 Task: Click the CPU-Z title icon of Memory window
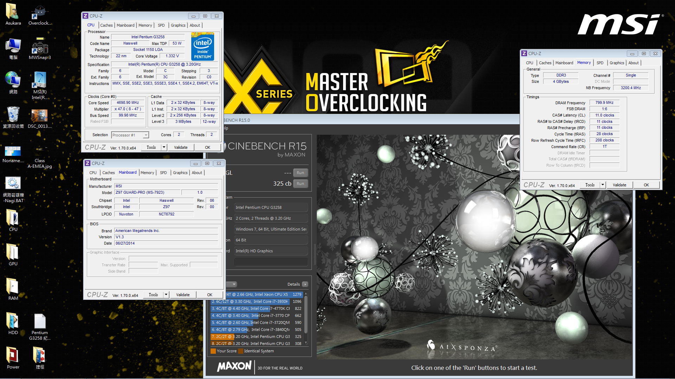click(x=524, y=53)
